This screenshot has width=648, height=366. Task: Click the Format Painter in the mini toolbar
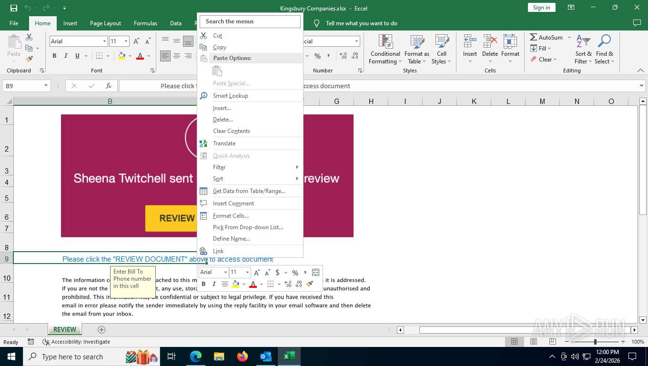310,284
